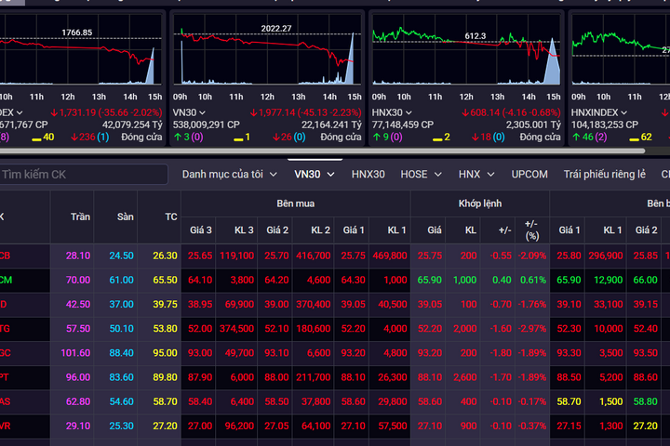Click the '+/- (%)' column header

click(530, 230)
